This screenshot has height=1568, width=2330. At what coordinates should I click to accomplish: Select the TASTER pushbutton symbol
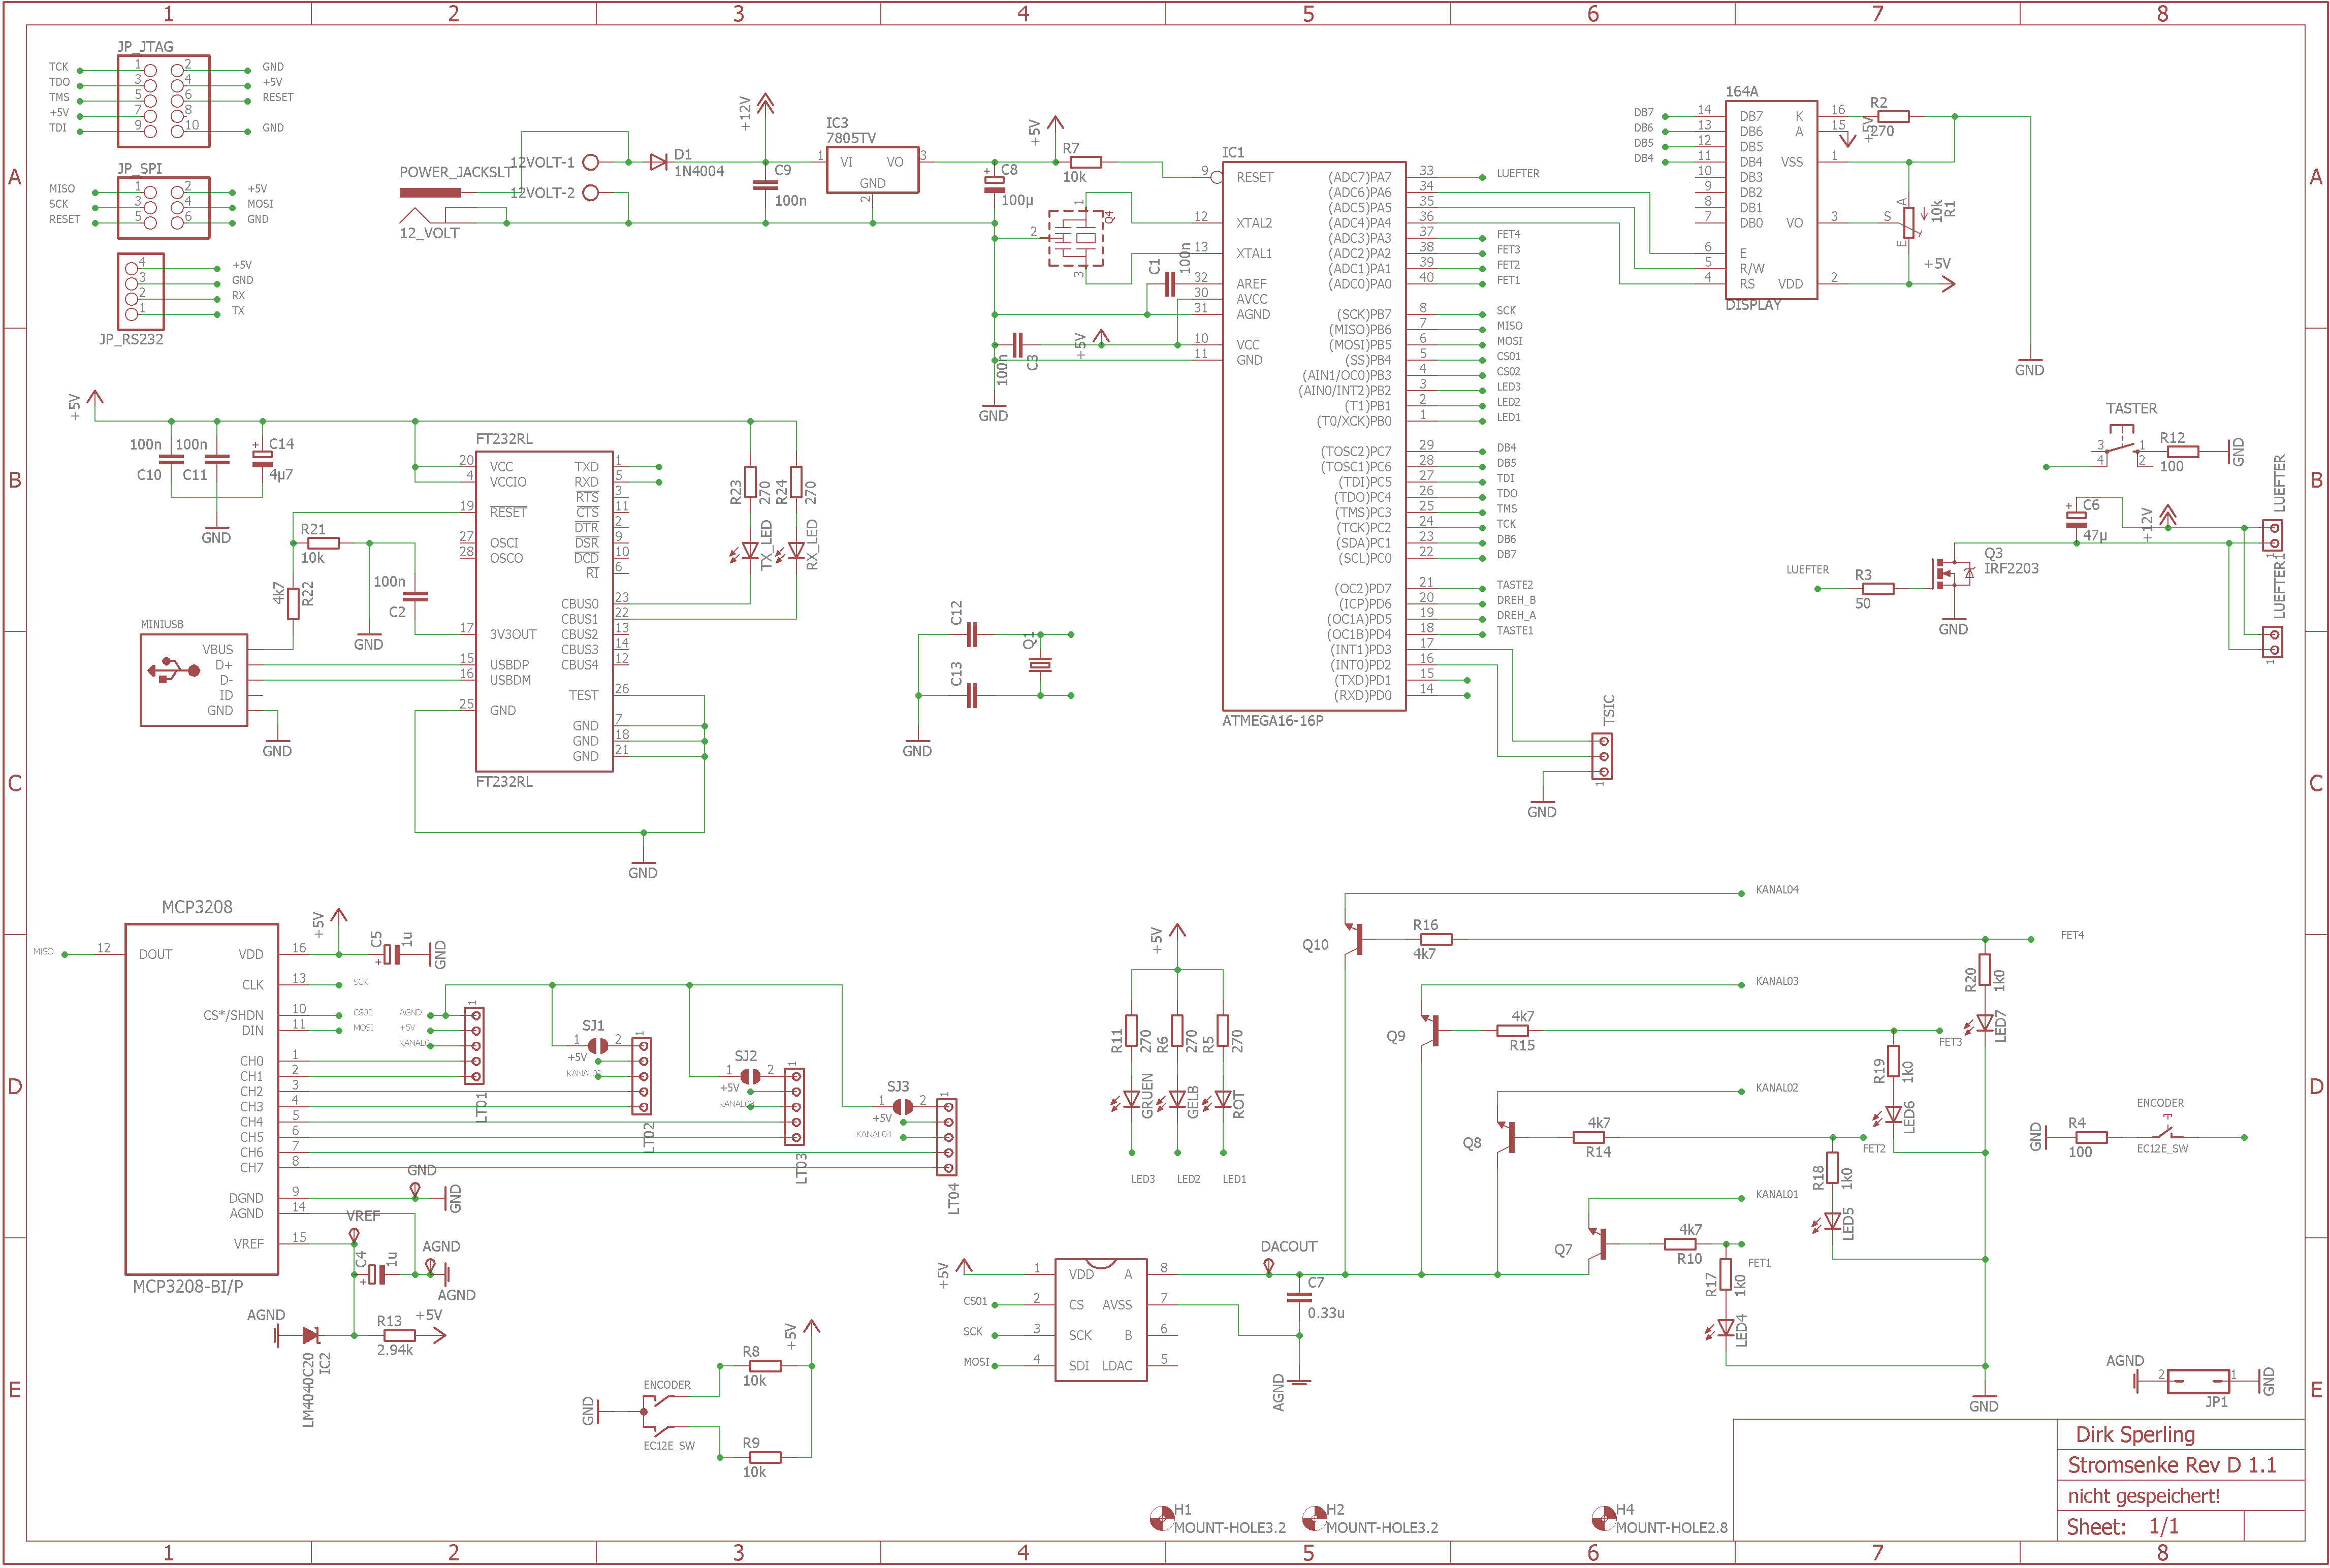2120,445
